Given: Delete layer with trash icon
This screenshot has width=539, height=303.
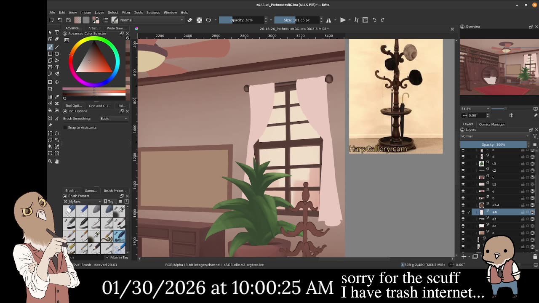Looking at the screenshot, I should [x=535, y=256].
